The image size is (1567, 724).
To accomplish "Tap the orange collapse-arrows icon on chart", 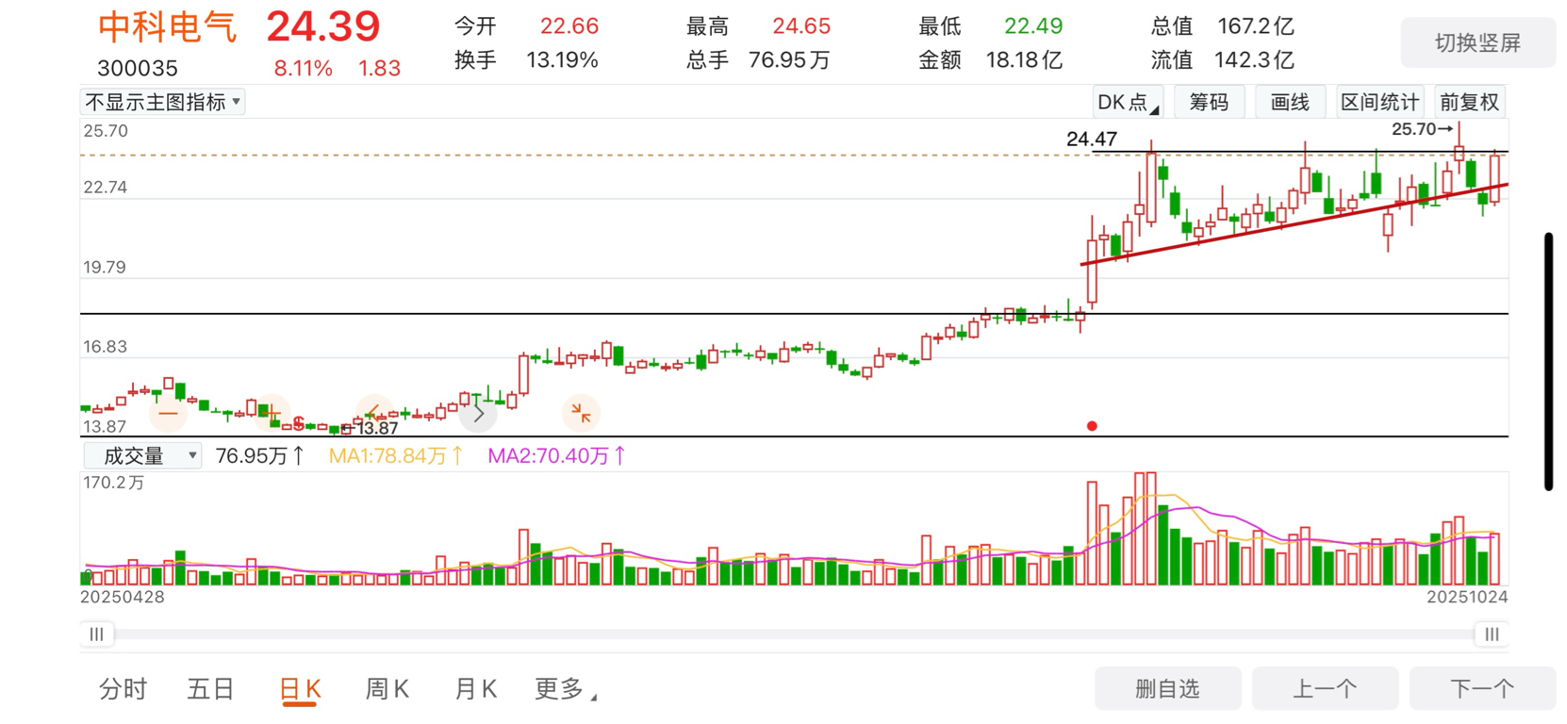I will (581, 413).
